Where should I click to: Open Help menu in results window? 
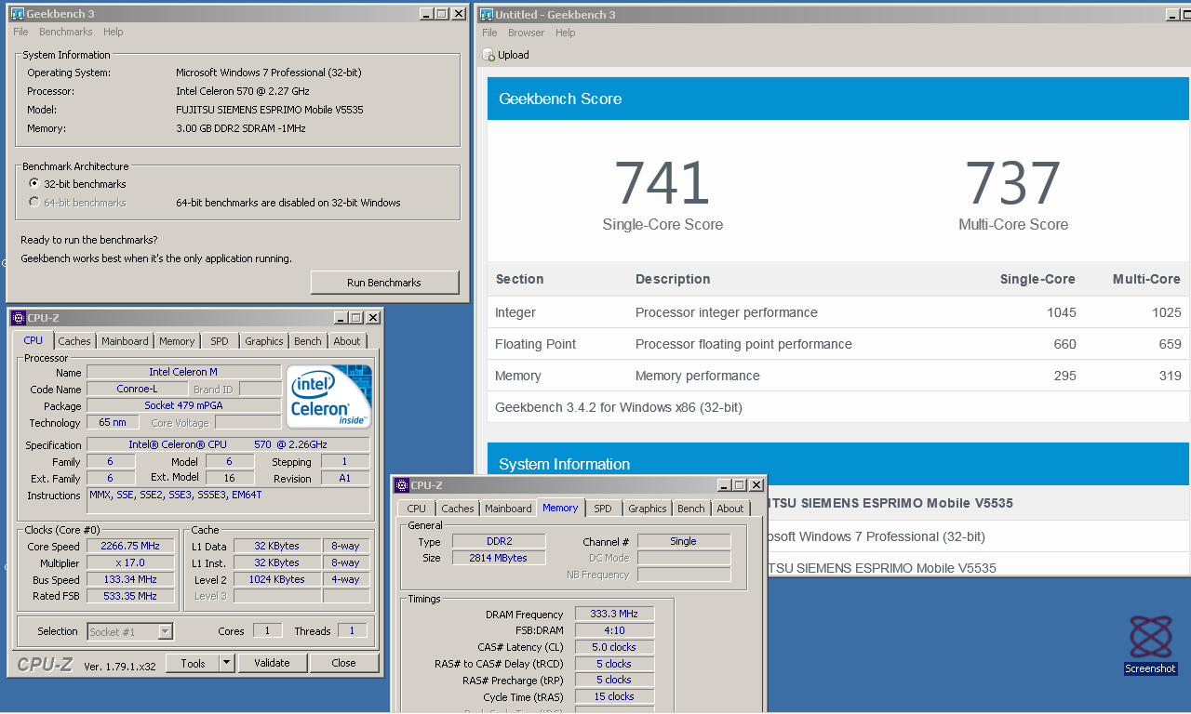point(565,33)
